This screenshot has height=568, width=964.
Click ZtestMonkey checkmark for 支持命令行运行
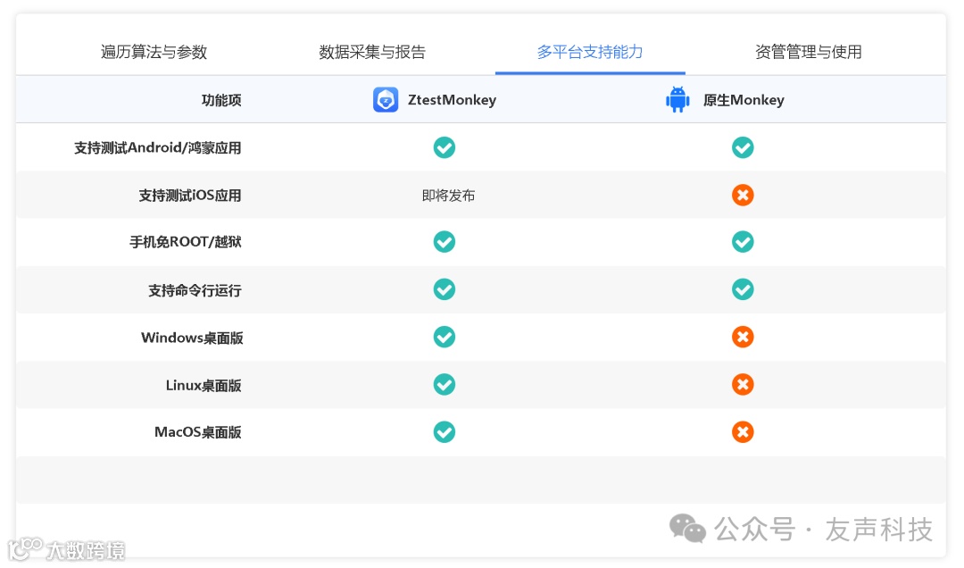tap(445, 289)
